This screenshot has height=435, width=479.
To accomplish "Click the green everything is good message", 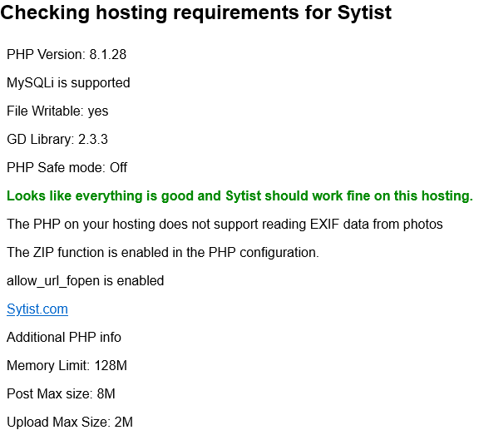I will tap(239, 195).
